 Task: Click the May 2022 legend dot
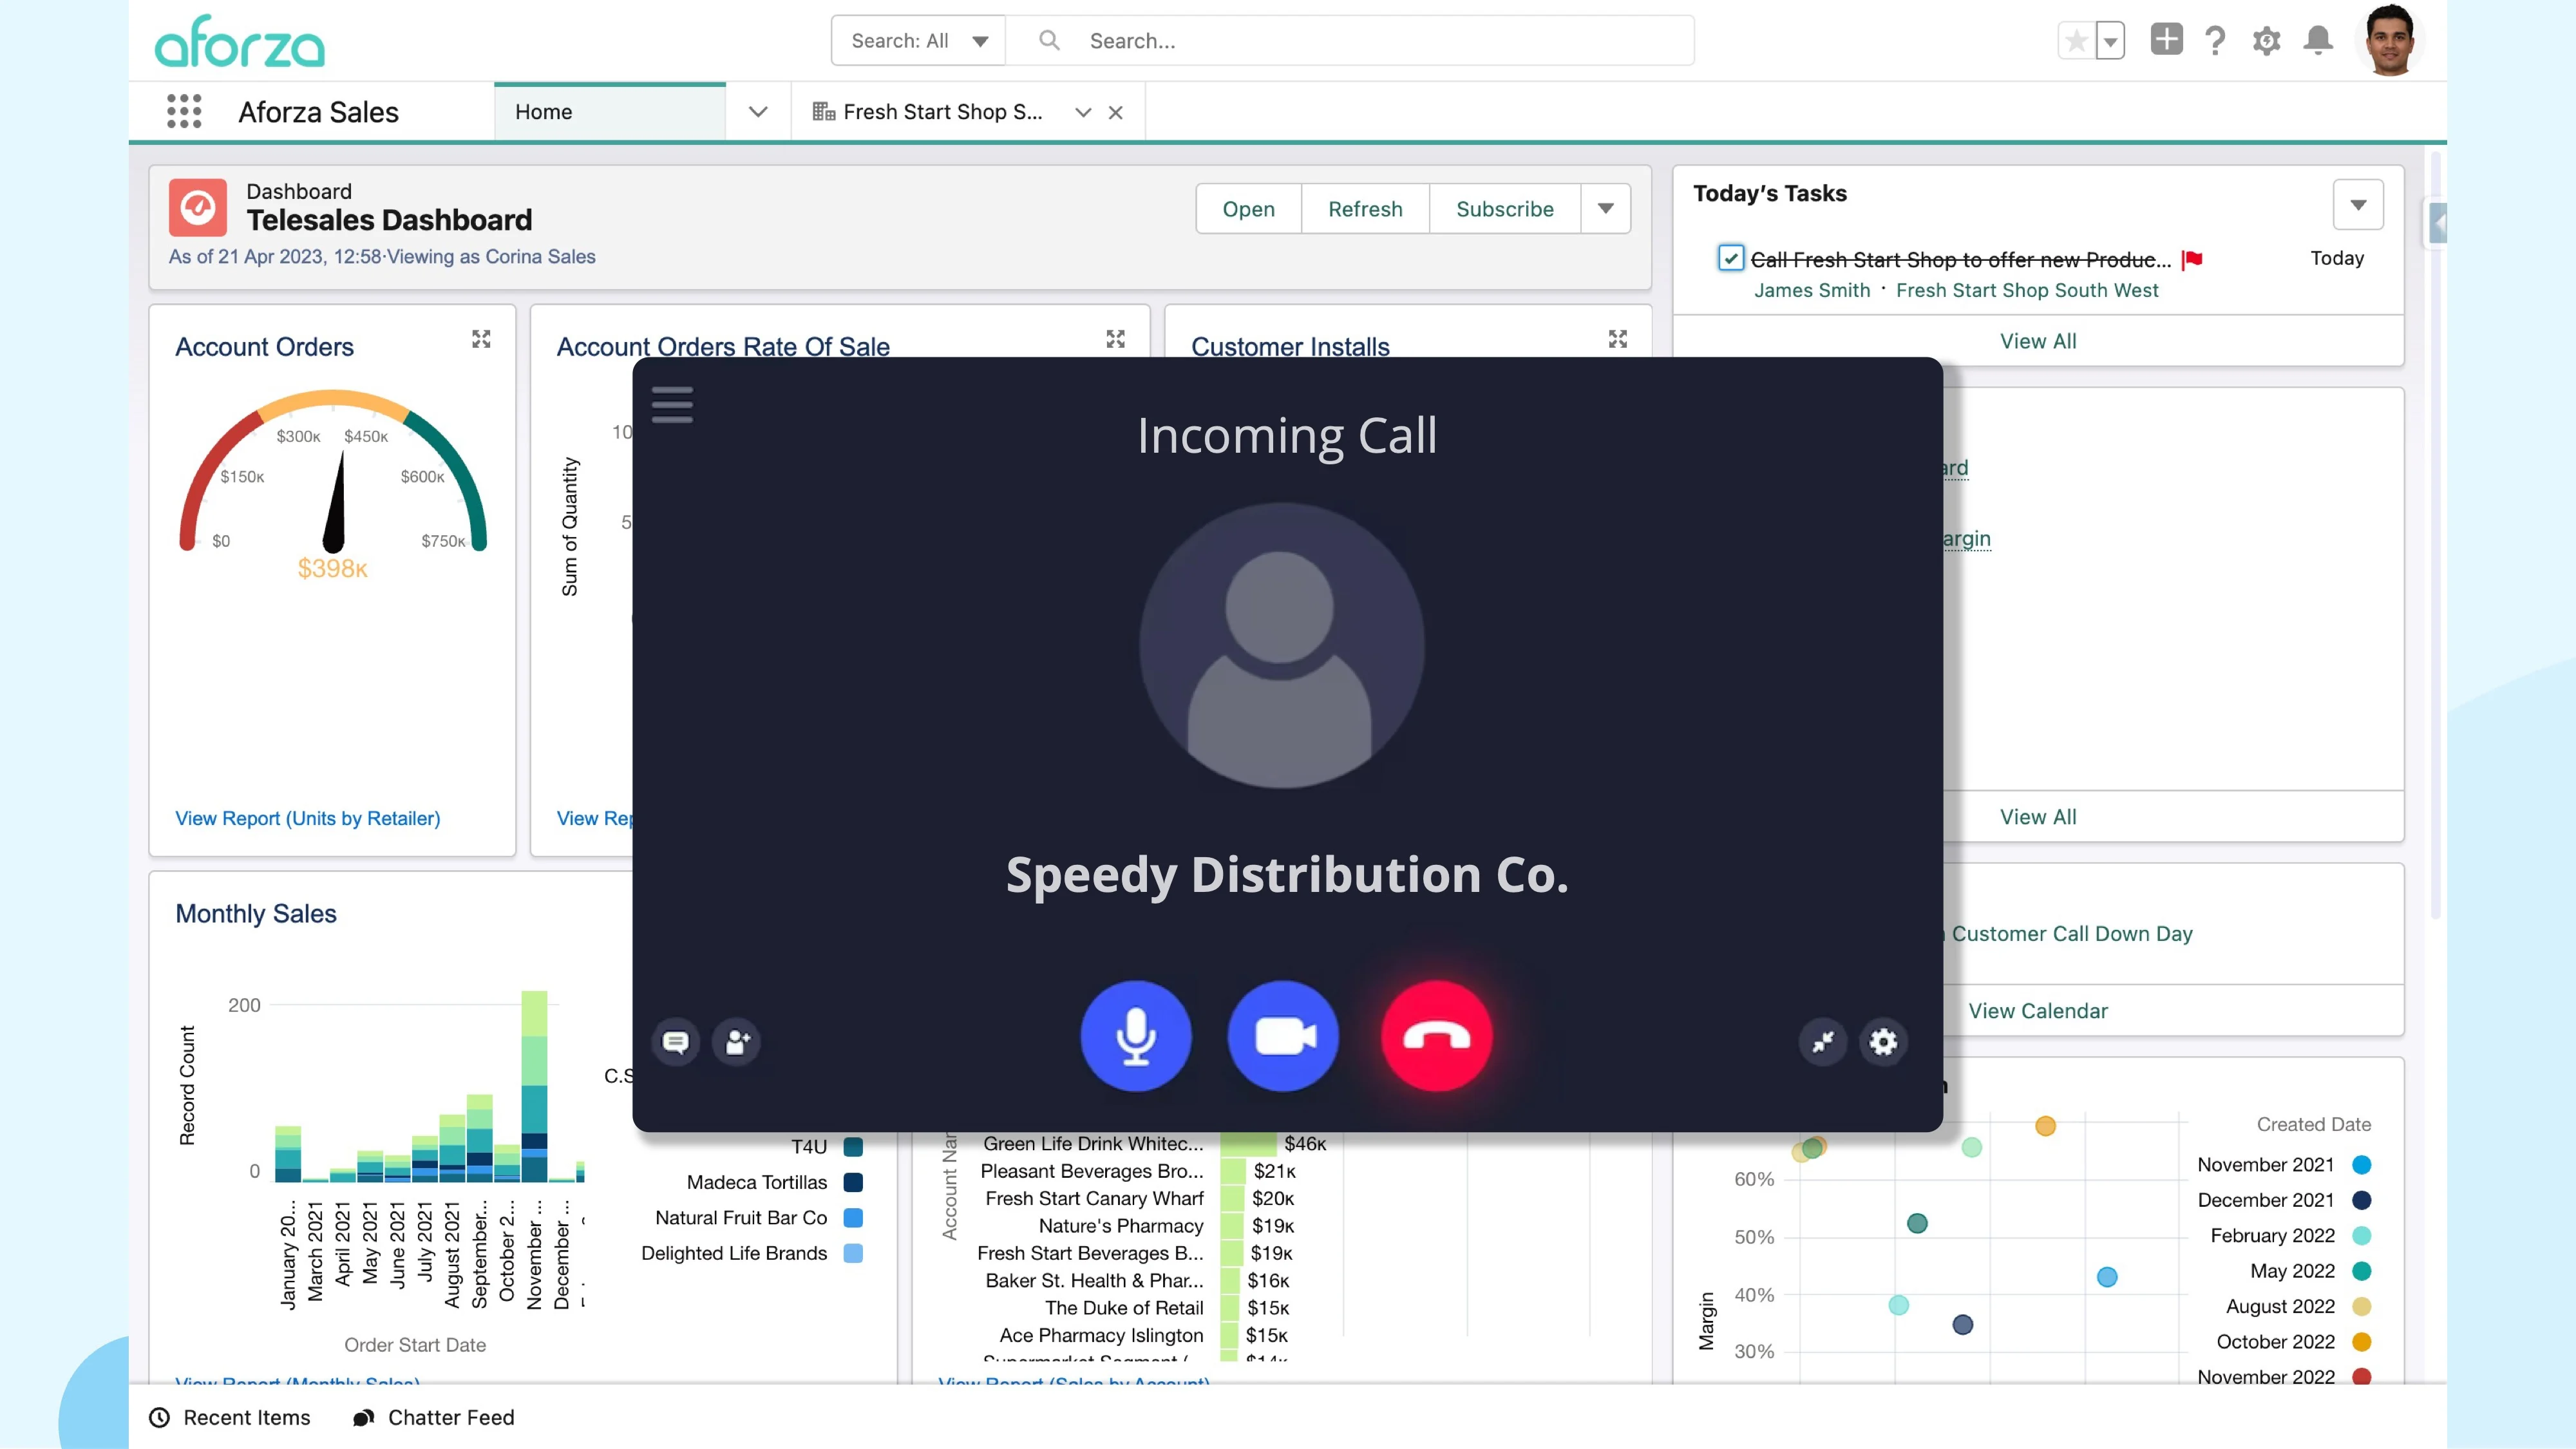[2362, 1271]
